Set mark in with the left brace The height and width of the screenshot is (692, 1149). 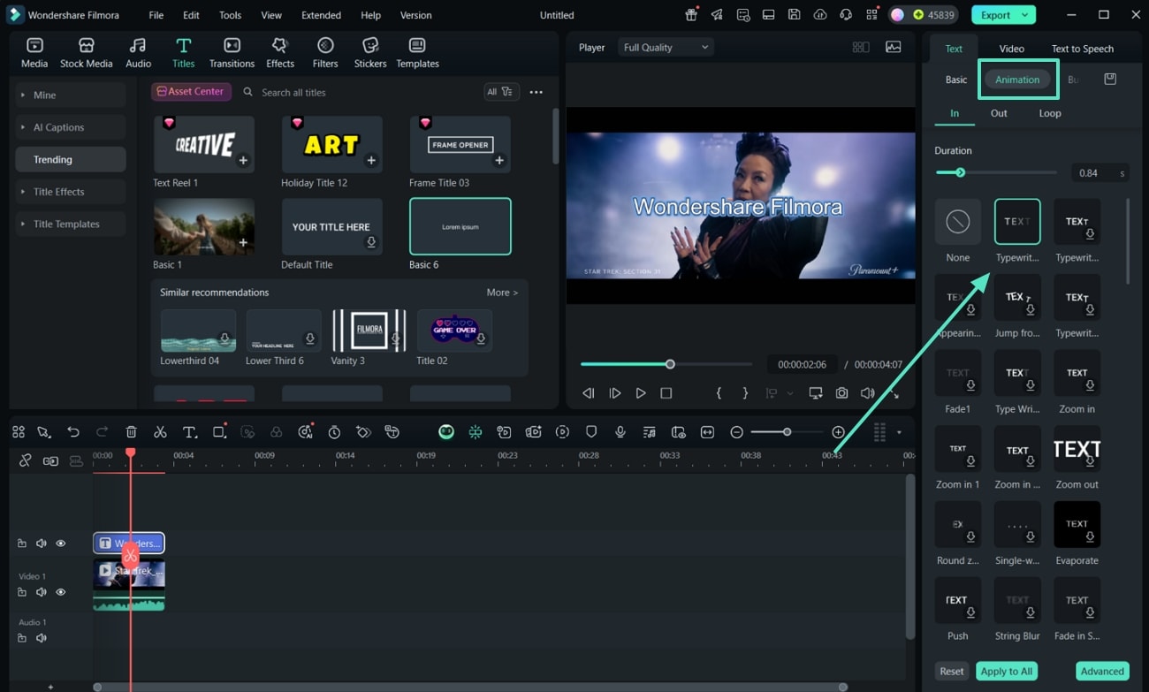[x=719, y=393]
